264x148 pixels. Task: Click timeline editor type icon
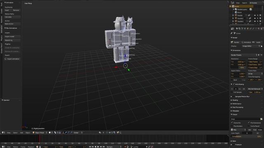coord(3,147)
